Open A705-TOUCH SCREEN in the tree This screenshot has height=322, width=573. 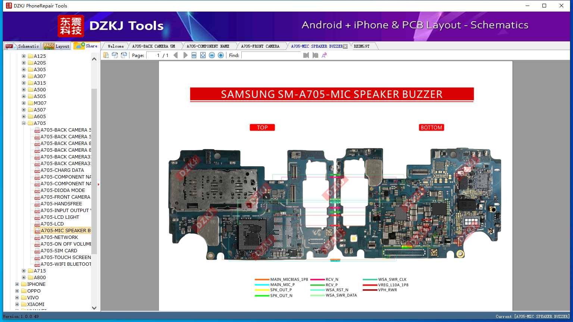66,258
